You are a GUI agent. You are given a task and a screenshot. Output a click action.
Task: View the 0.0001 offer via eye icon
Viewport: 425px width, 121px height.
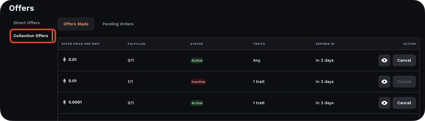(x=384, y=103)
